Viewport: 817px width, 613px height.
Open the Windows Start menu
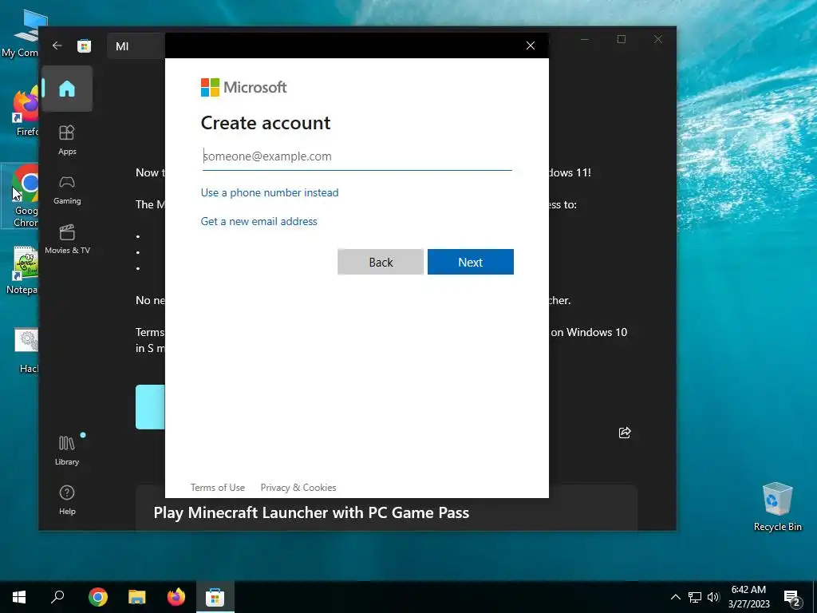(x=19, y=597)
